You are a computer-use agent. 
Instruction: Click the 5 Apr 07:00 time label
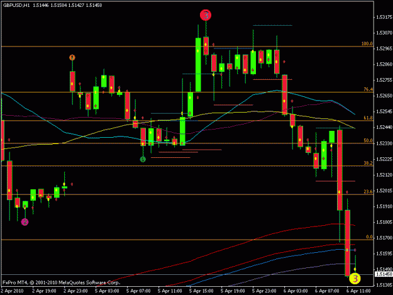[x=138, y=291]
